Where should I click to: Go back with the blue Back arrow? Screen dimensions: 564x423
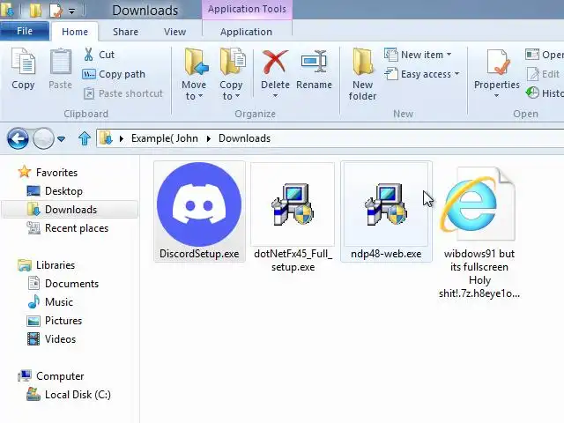[18, 138]
